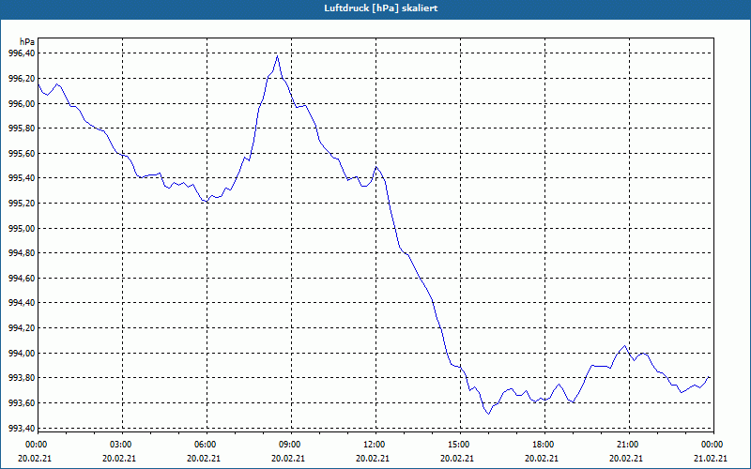Click the 994,40 y-axis label
Viewport: 751px width, 469px height.
[22, 303]
